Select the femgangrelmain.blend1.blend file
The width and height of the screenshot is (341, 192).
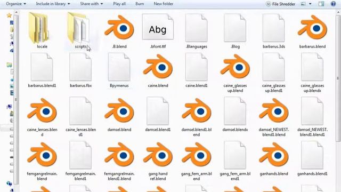point(119,161)
